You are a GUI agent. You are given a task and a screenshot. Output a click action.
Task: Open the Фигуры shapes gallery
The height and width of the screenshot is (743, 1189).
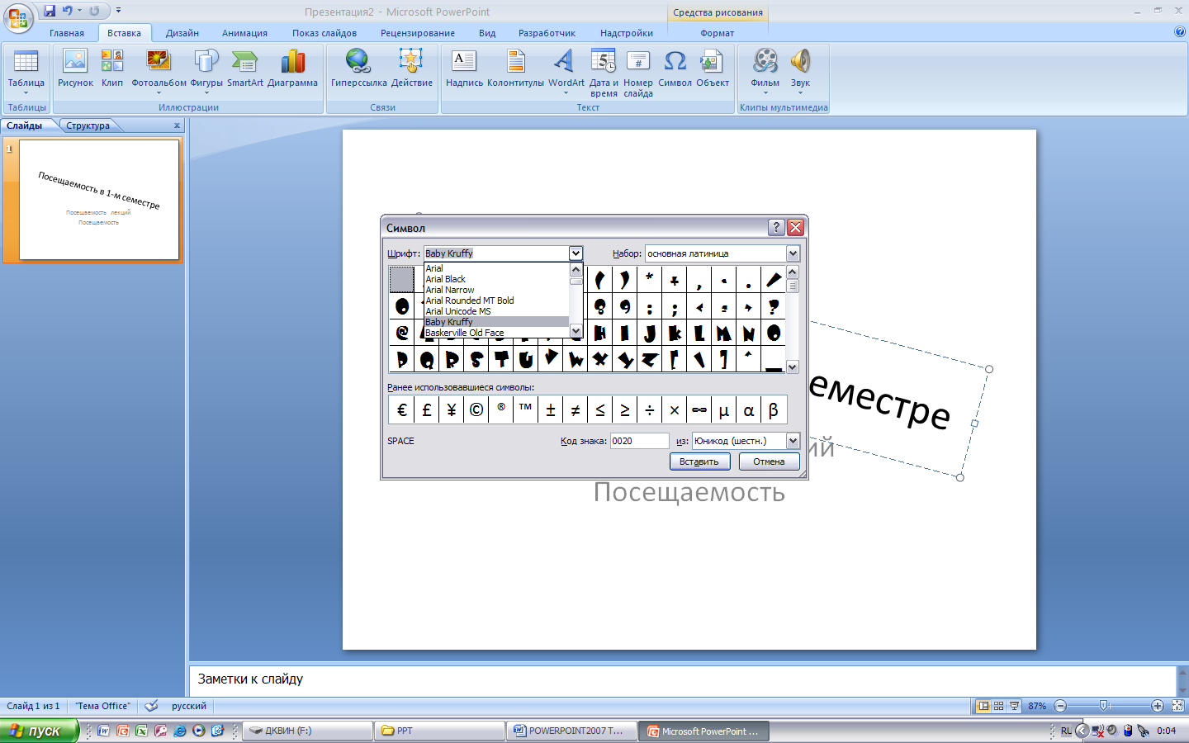tap(206, 71)
